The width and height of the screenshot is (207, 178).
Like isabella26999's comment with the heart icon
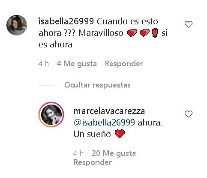189,24
